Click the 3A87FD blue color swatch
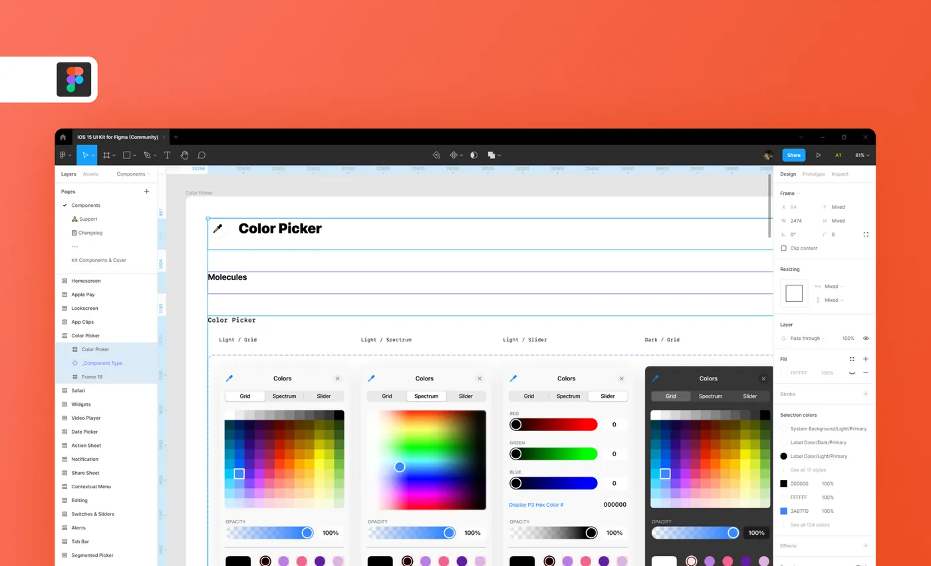The image size is (931, 566). [x=783, y=511]
